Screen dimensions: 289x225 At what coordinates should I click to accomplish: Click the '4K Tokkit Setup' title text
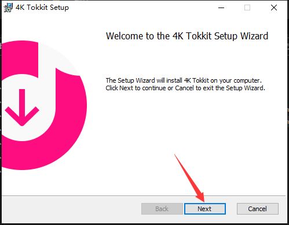click(42, 8)
